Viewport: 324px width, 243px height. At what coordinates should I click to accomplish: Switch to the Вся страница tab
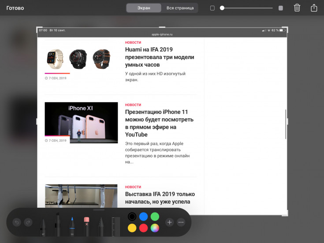pyautogui.click(x=180, y=8)
